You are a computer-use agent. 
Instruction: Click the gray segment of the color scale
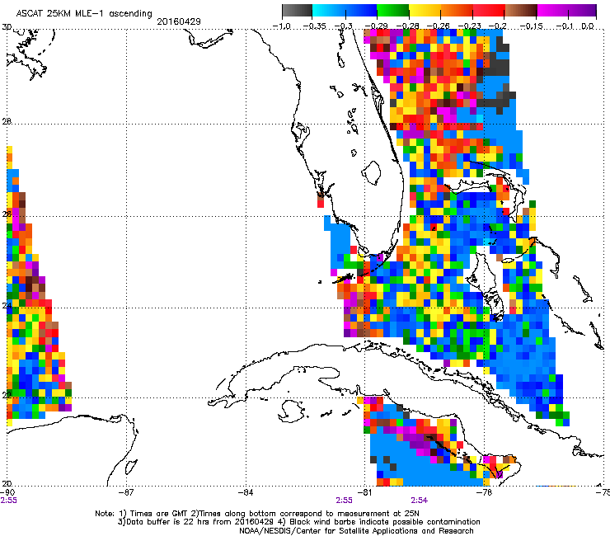pos(298,11)
